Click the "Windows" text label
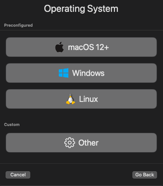This screenshot has width=163, height=186. click(x=88, y=73)
